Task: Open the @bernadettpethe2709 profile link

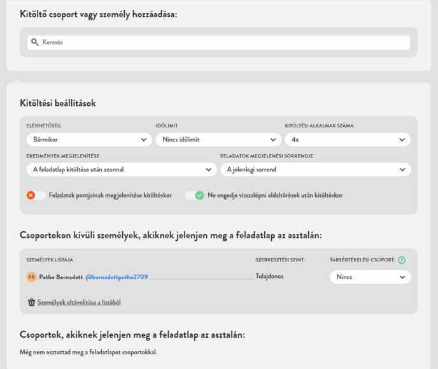Action: pyautogui.click(x=117, y=277)
